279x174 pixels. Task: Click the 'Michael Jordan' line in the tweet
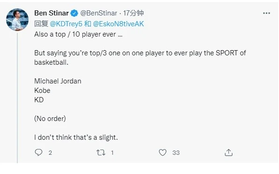[x=58, y=81]
